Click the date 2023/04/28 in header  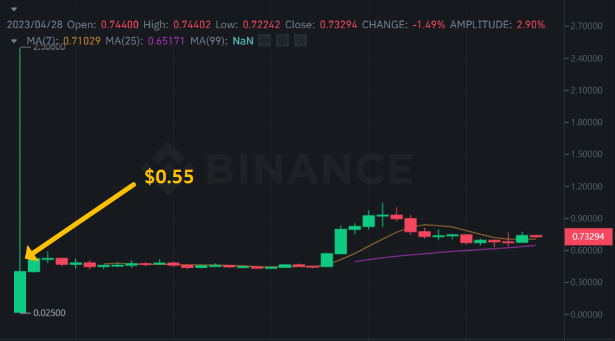tap(34, 25)
